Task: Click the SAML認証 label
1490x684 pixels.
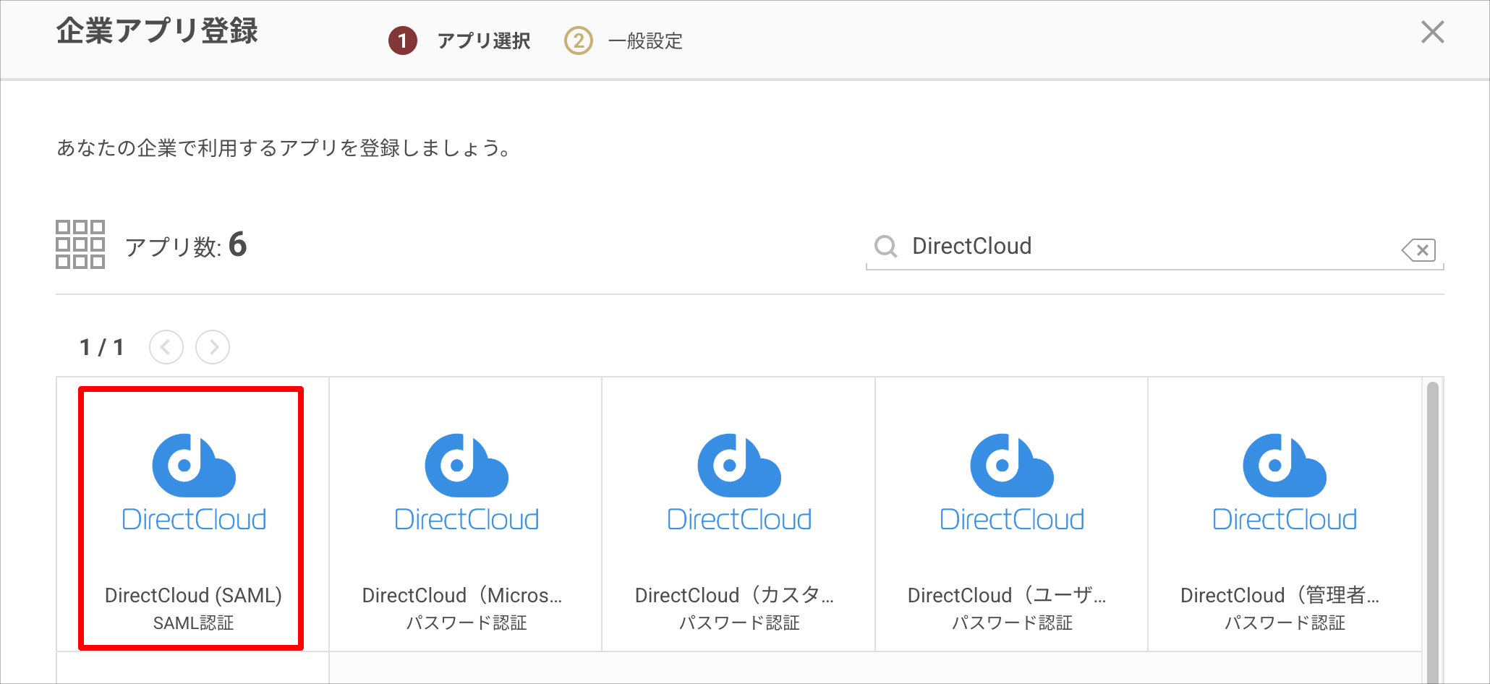Action: [x=193, y=623]
